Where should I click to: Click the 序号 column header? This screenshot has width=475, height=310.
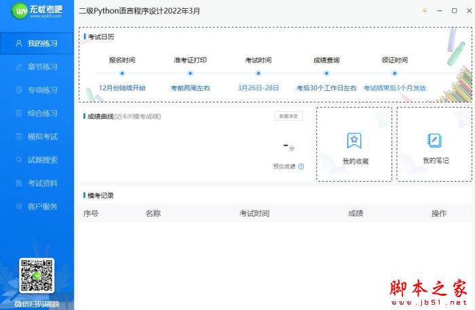[90, 214]
